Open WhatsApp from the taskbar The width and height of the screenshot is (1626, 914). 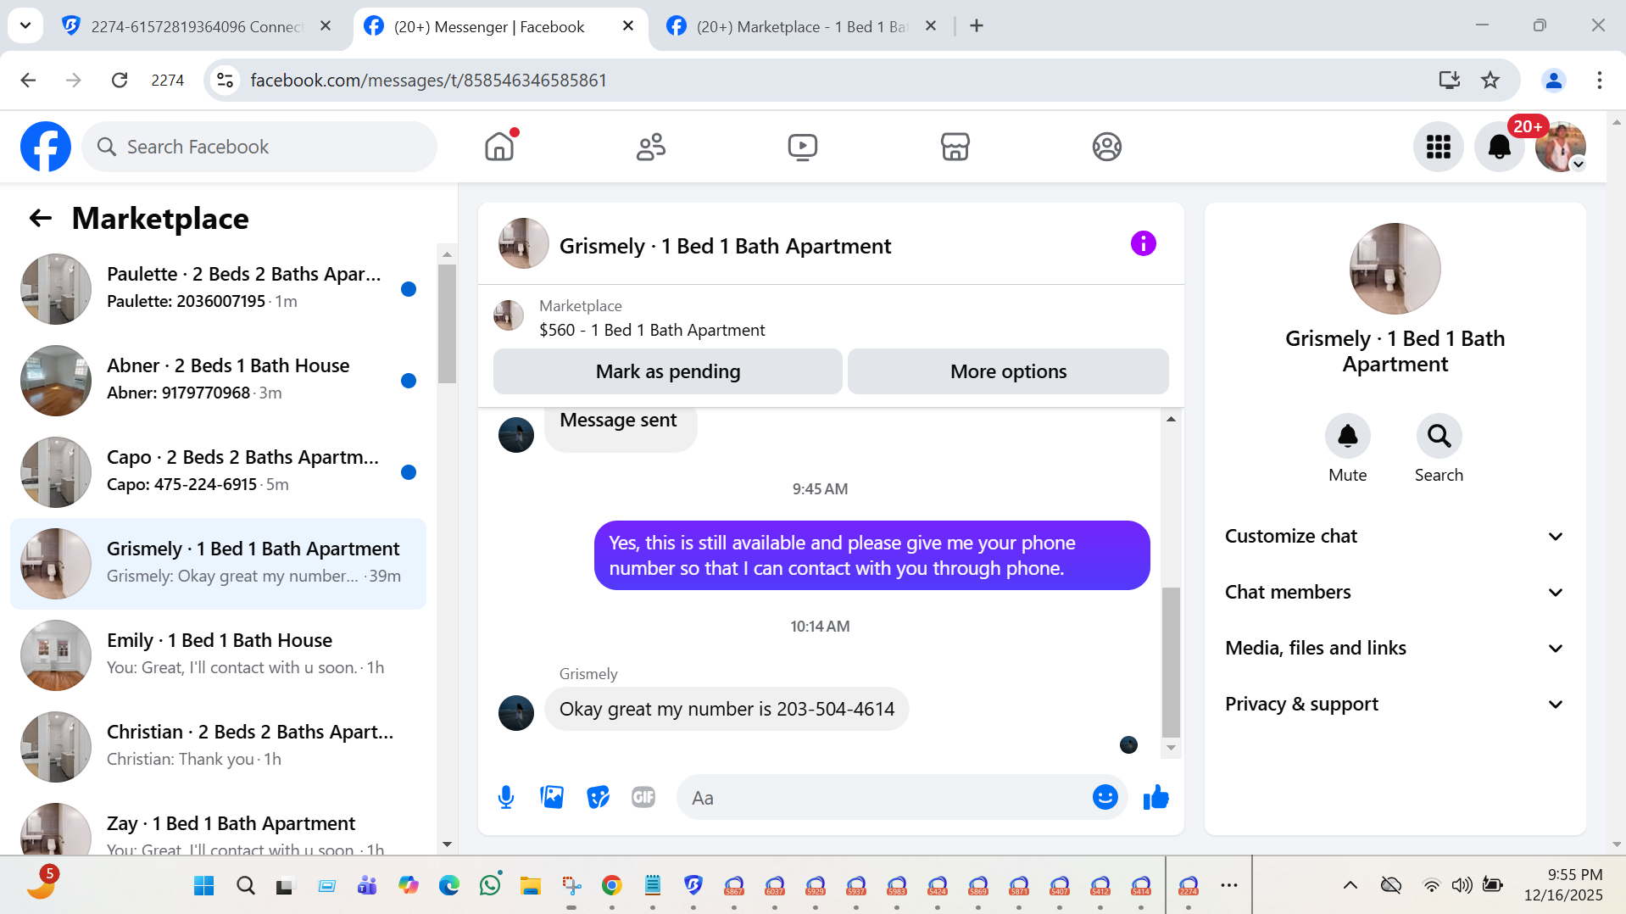(490, 886)
